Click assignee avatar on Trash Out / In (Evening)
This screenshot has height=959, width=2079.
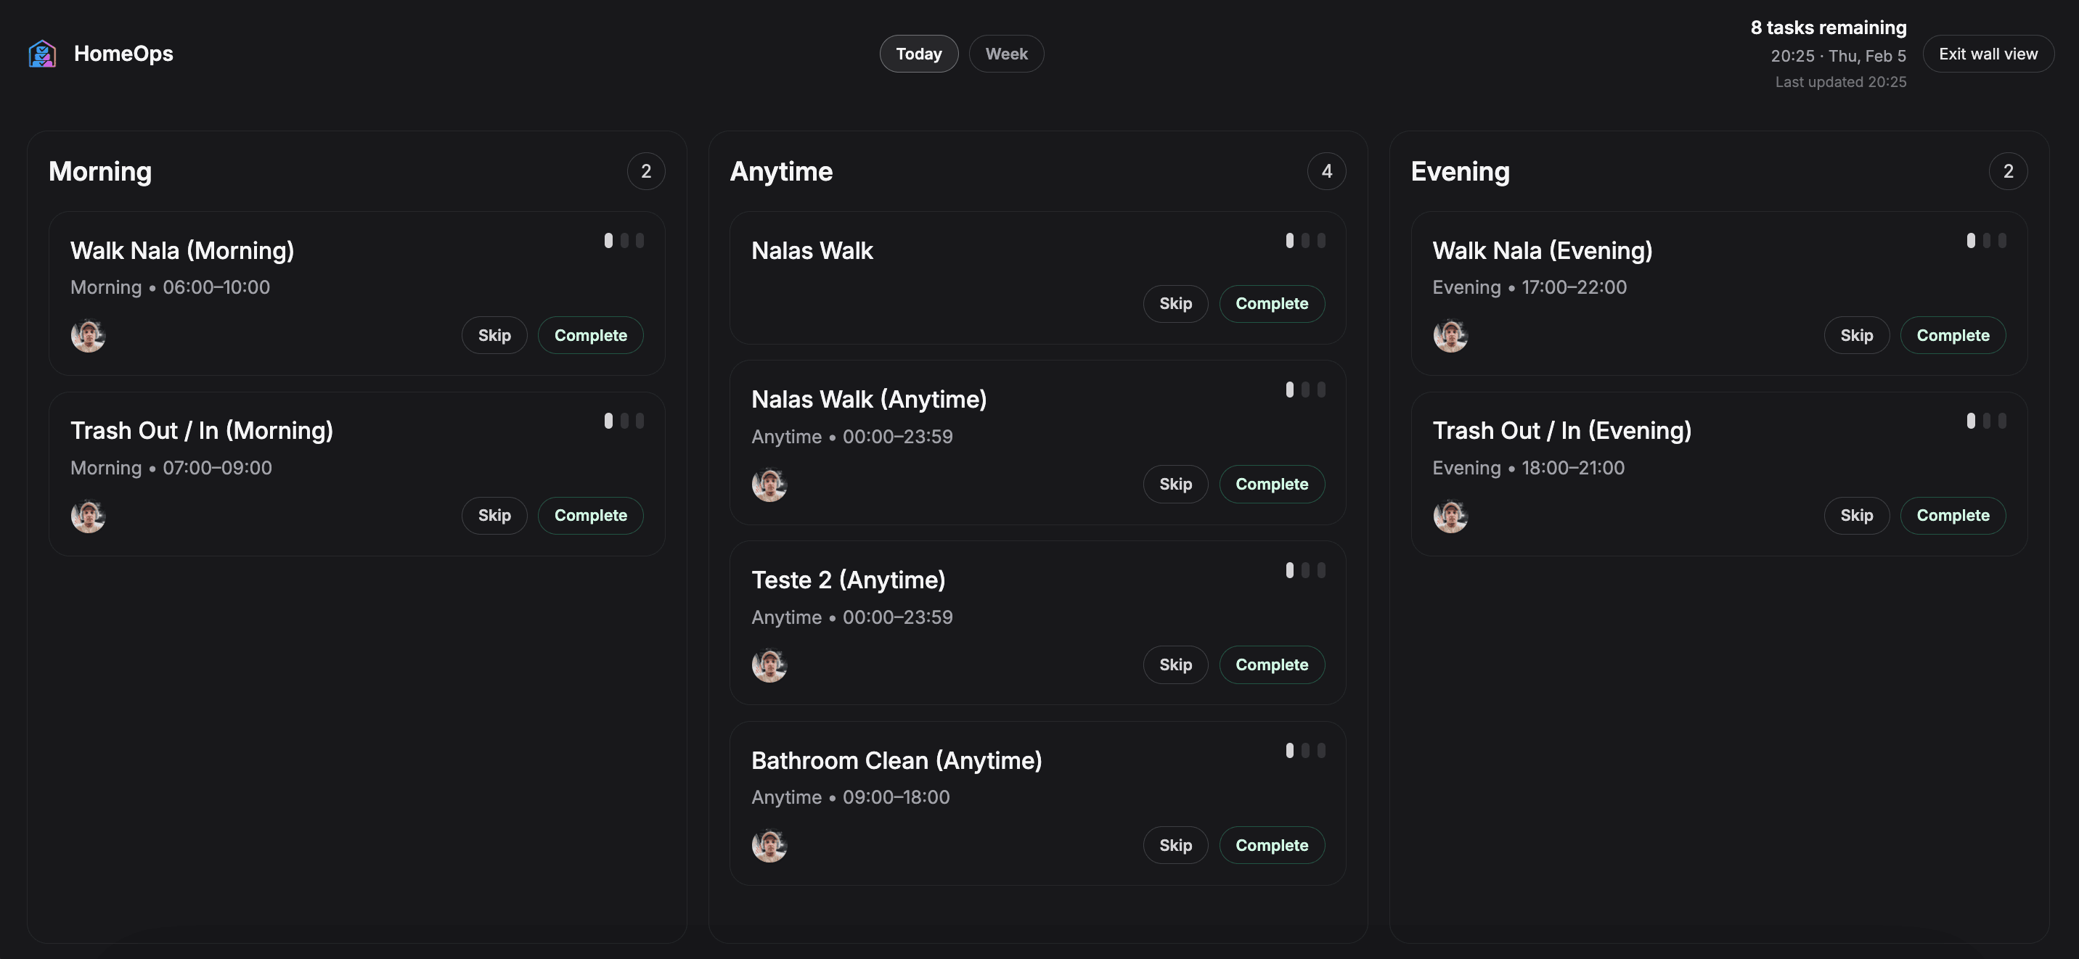1450,516
